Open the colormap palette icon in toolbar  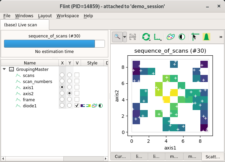click(171, 37)
